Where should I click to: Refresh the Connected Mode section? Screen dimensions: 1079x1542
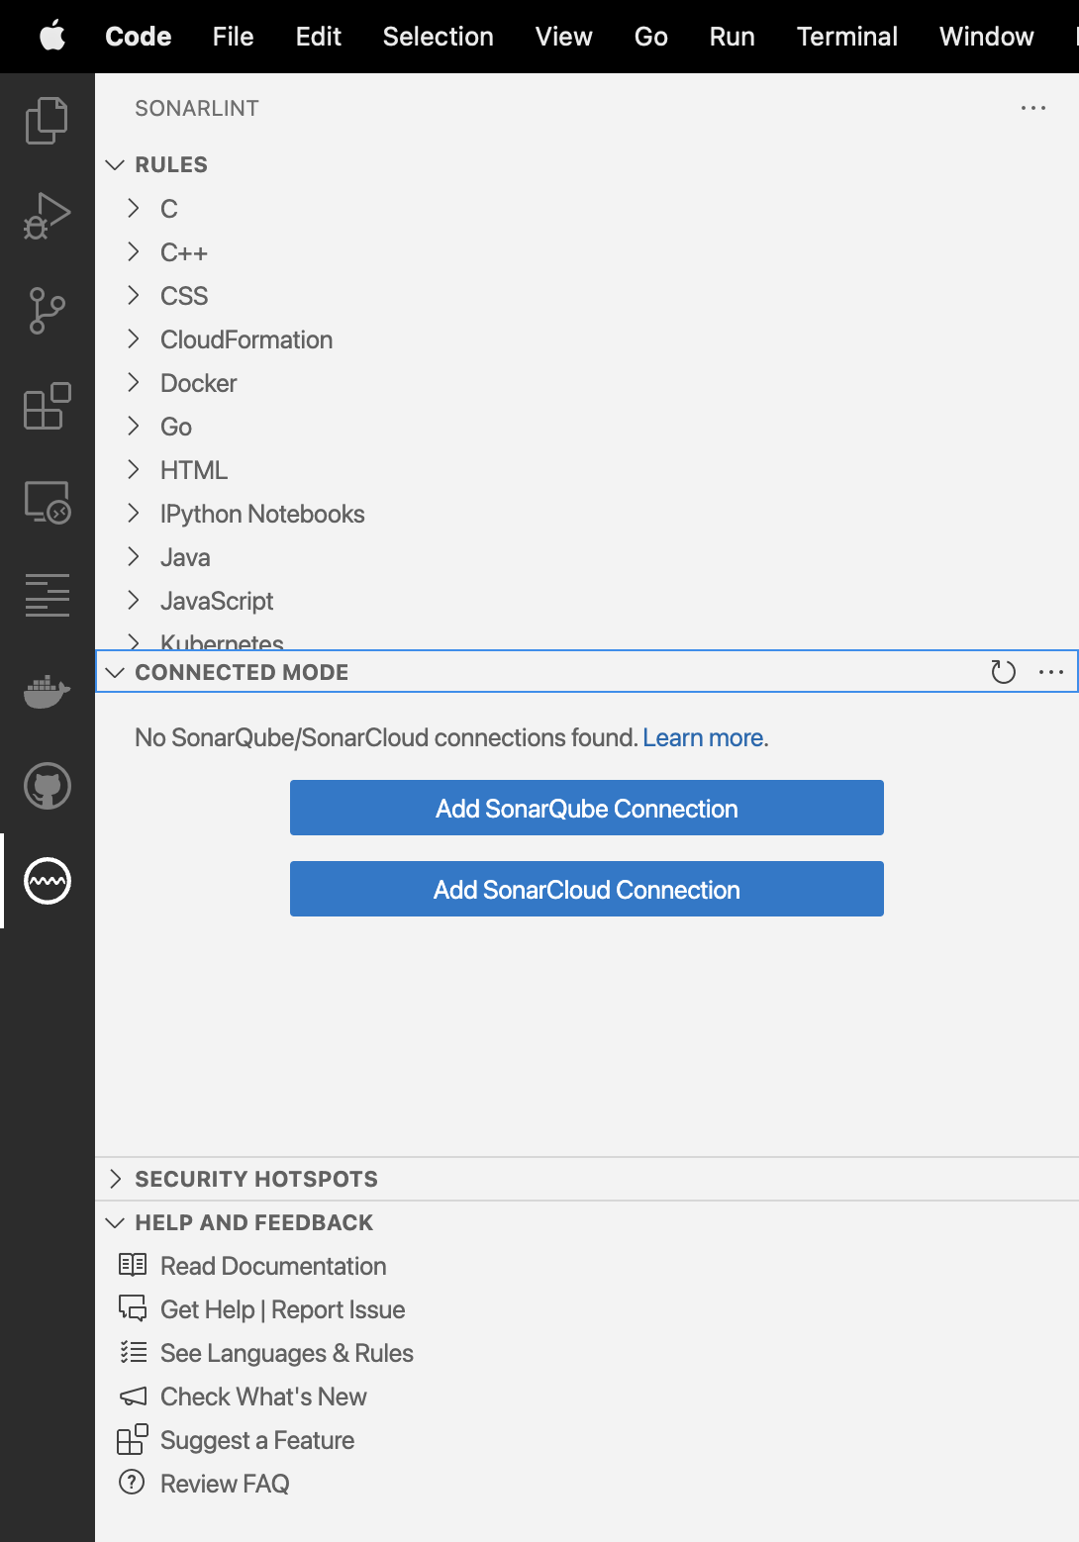point(1003,672)
